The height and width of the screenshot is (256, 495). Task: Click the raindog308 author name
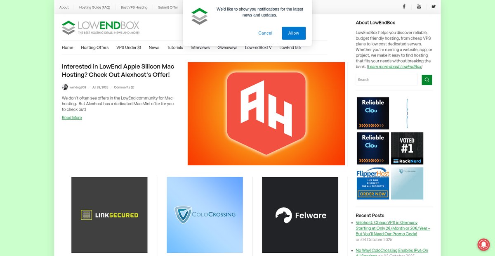78,87
